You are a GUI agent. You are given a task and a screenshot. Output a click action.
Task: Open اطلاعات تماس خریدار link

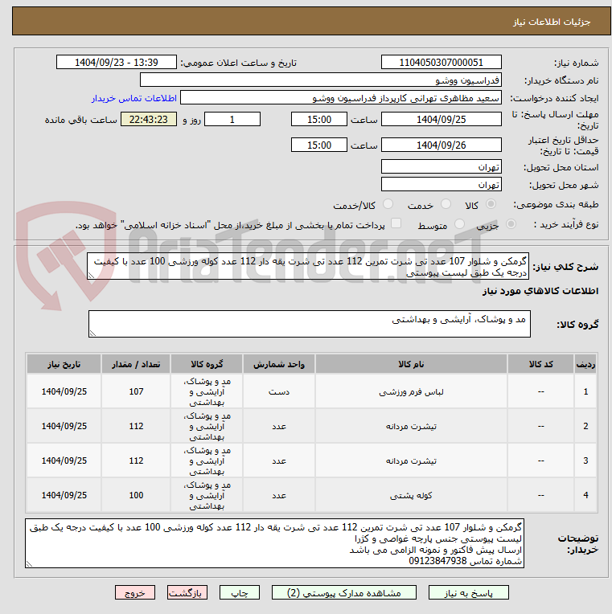134,98
